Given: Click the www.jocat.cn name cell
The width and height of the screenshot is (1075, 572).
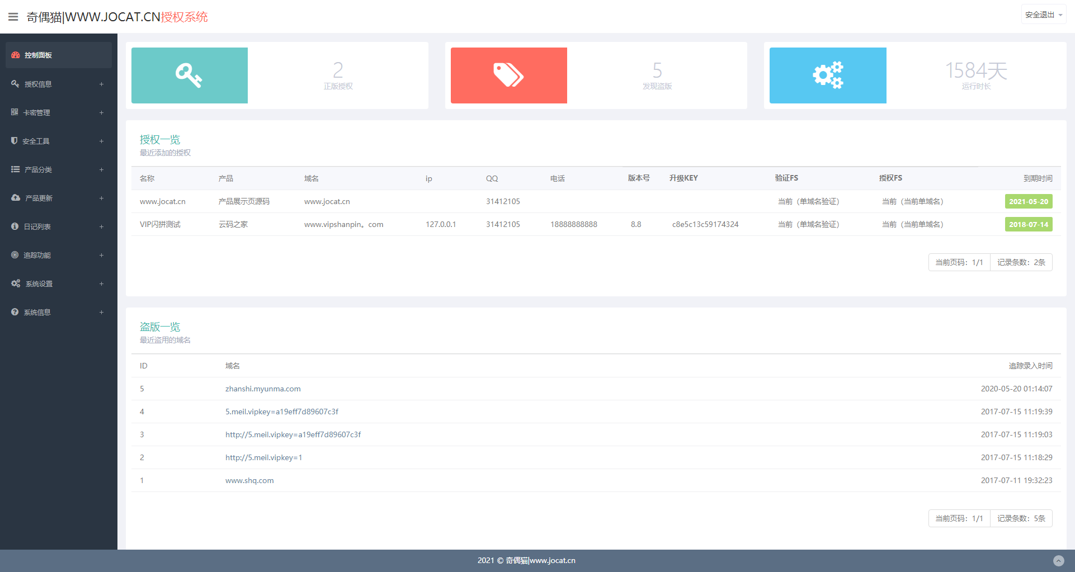Looking at the screenshot, I should coord(163,201).
